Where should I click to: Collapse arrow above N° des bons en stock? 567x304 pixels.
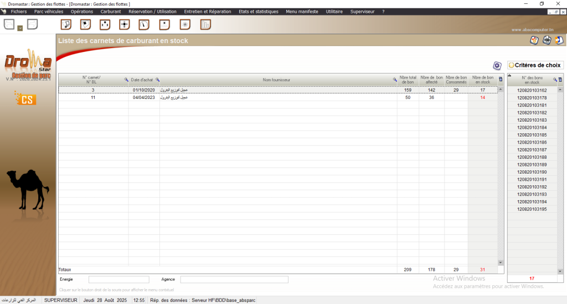509,76
